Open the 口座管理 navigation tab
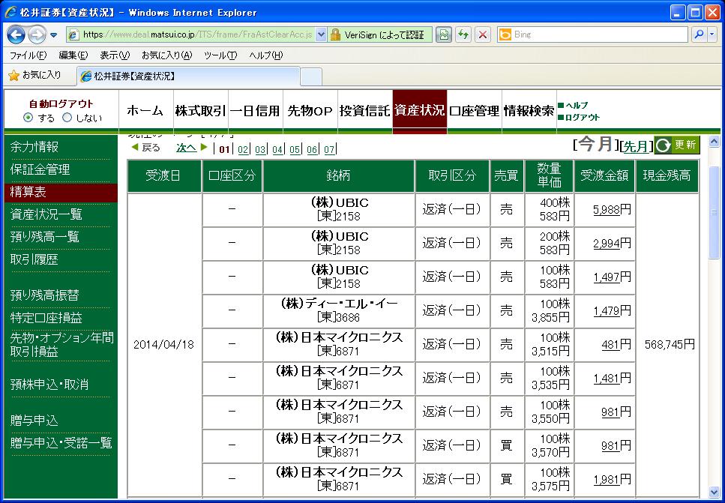Screen dimensions: 725x503 coord(475,110)
